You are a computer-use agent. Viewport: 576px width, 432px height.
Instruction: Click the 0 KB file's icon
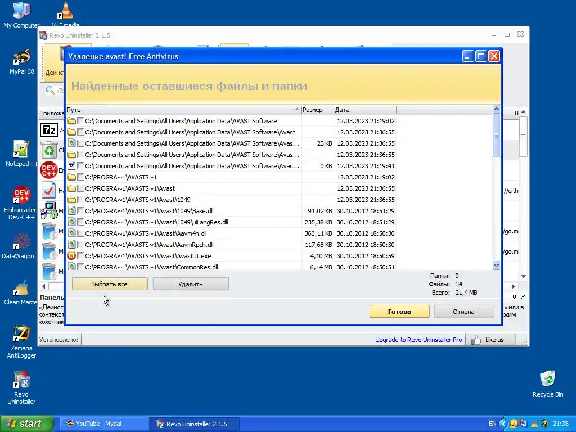pyautogui.click(x=71, y=166)
